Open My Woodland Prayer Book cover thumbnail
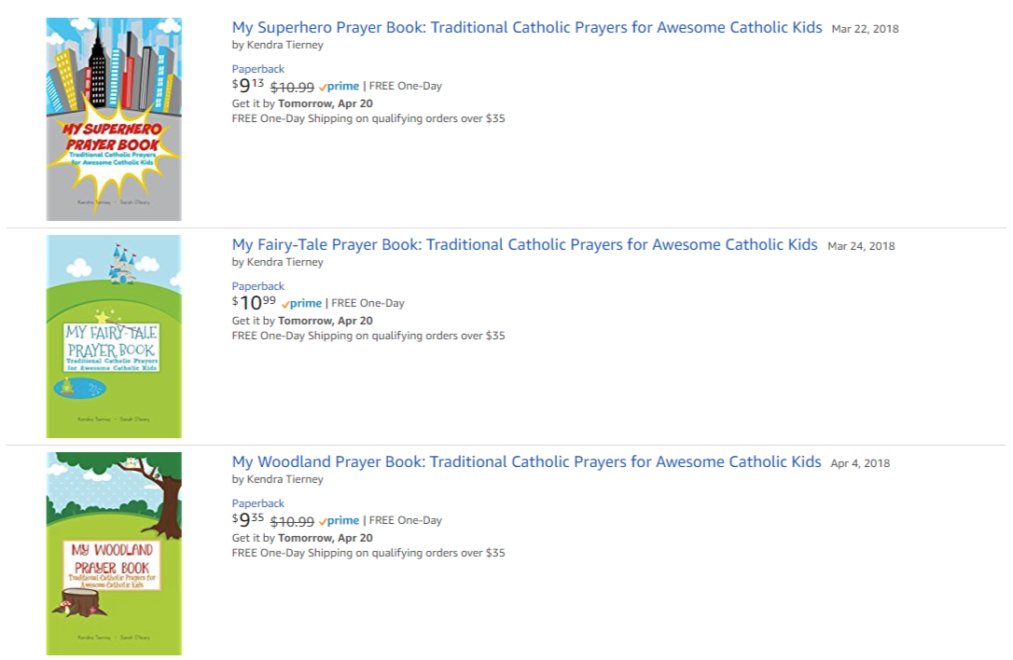Viewport: 1013px width, 660px height. tap(114, 554)
